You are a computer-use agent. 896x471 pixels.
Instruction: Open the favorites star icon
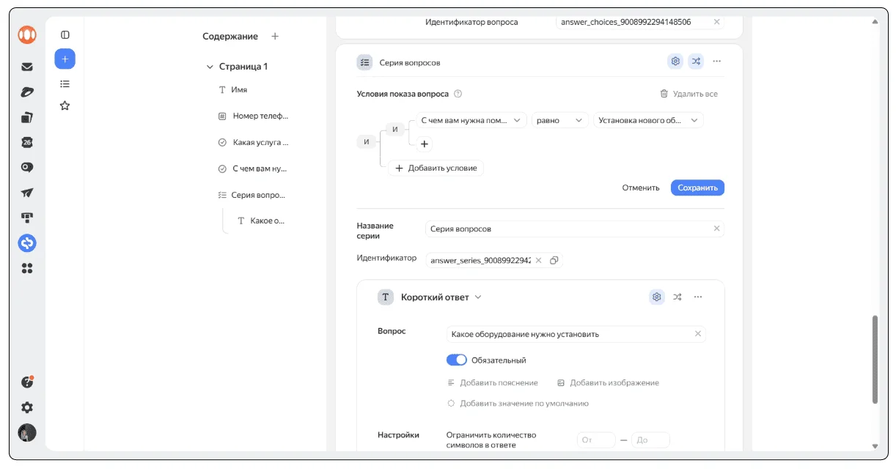coord(65,105)
